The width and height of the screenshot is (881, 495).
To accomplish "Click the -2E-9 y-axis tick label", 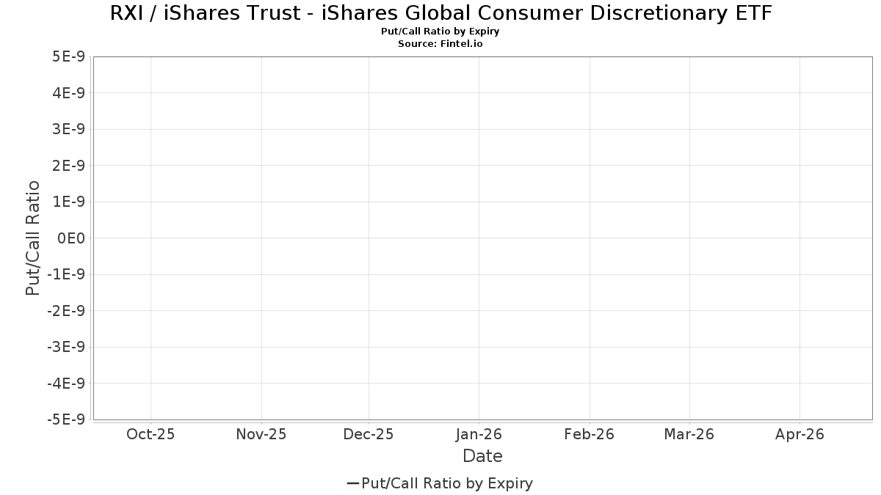I will click(66, 311).
